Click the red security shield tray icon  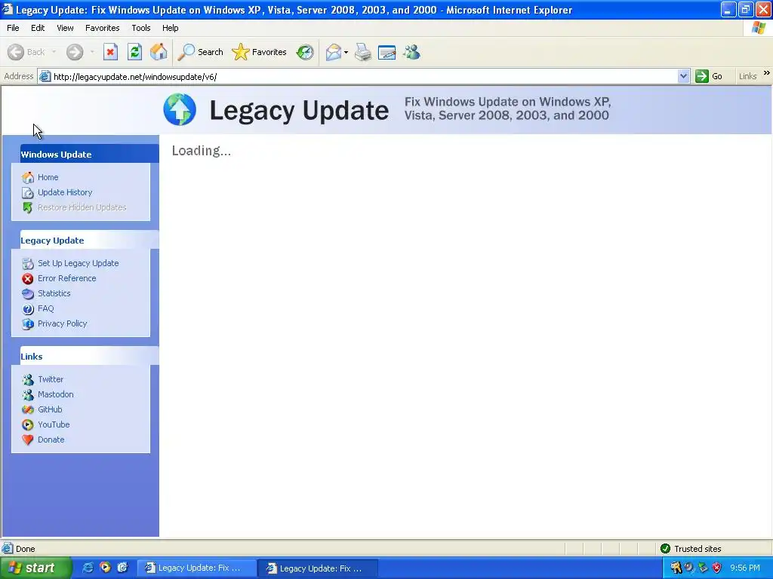(717, 568)
